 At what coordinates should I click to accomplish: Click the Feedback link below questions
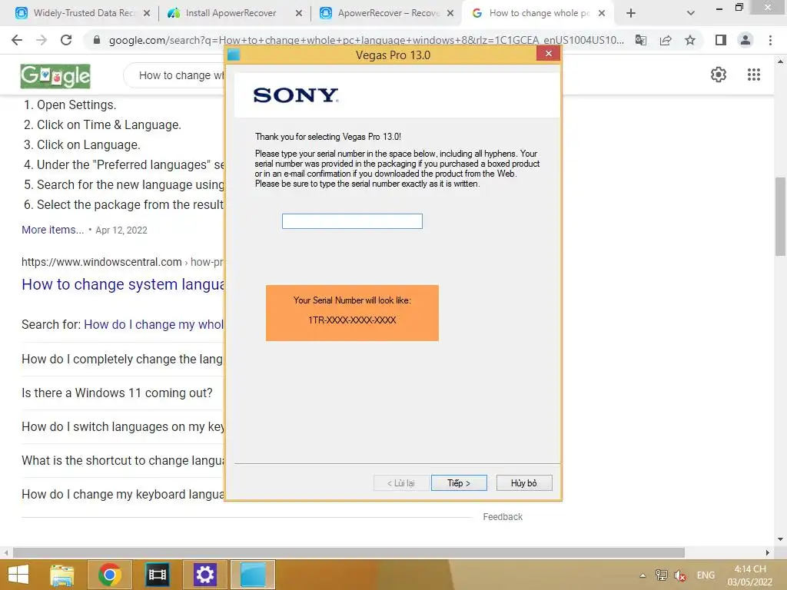click(x=503, y=517)
